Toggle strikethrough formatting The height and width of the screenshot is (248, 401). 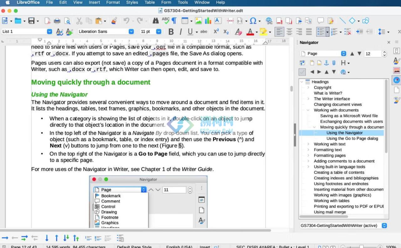coord(204,32)
